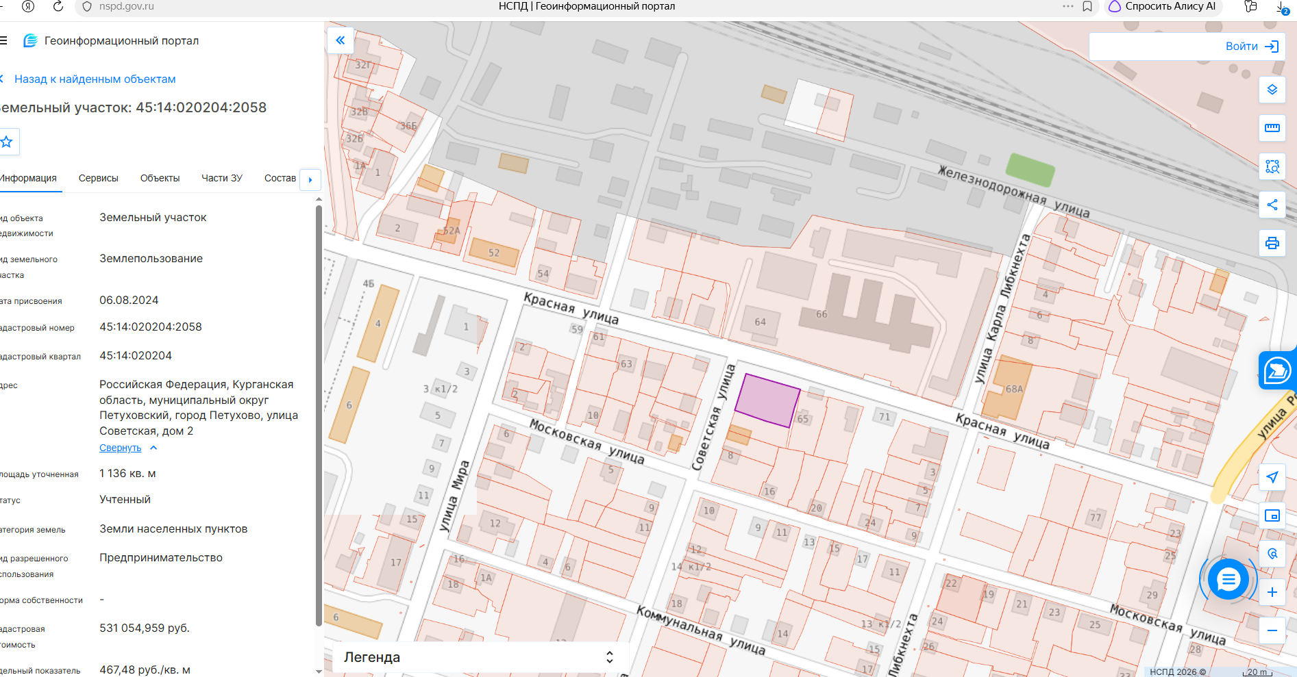Open the map layers panel
Viewport: 1297px width, 677px height.
point(1272,90)
